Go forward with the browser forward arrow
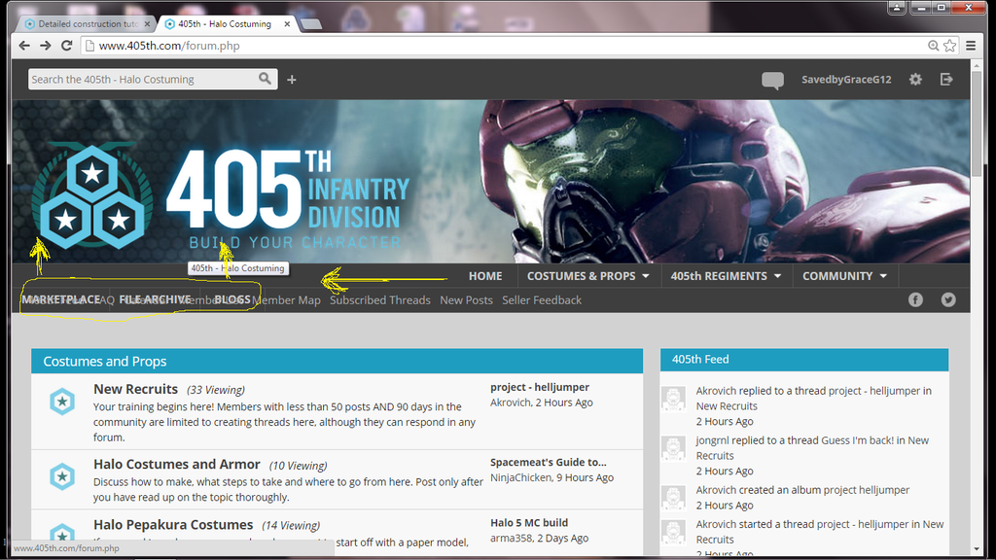The width and height of the screenshot is (996, 560). [x=45, y=46]
